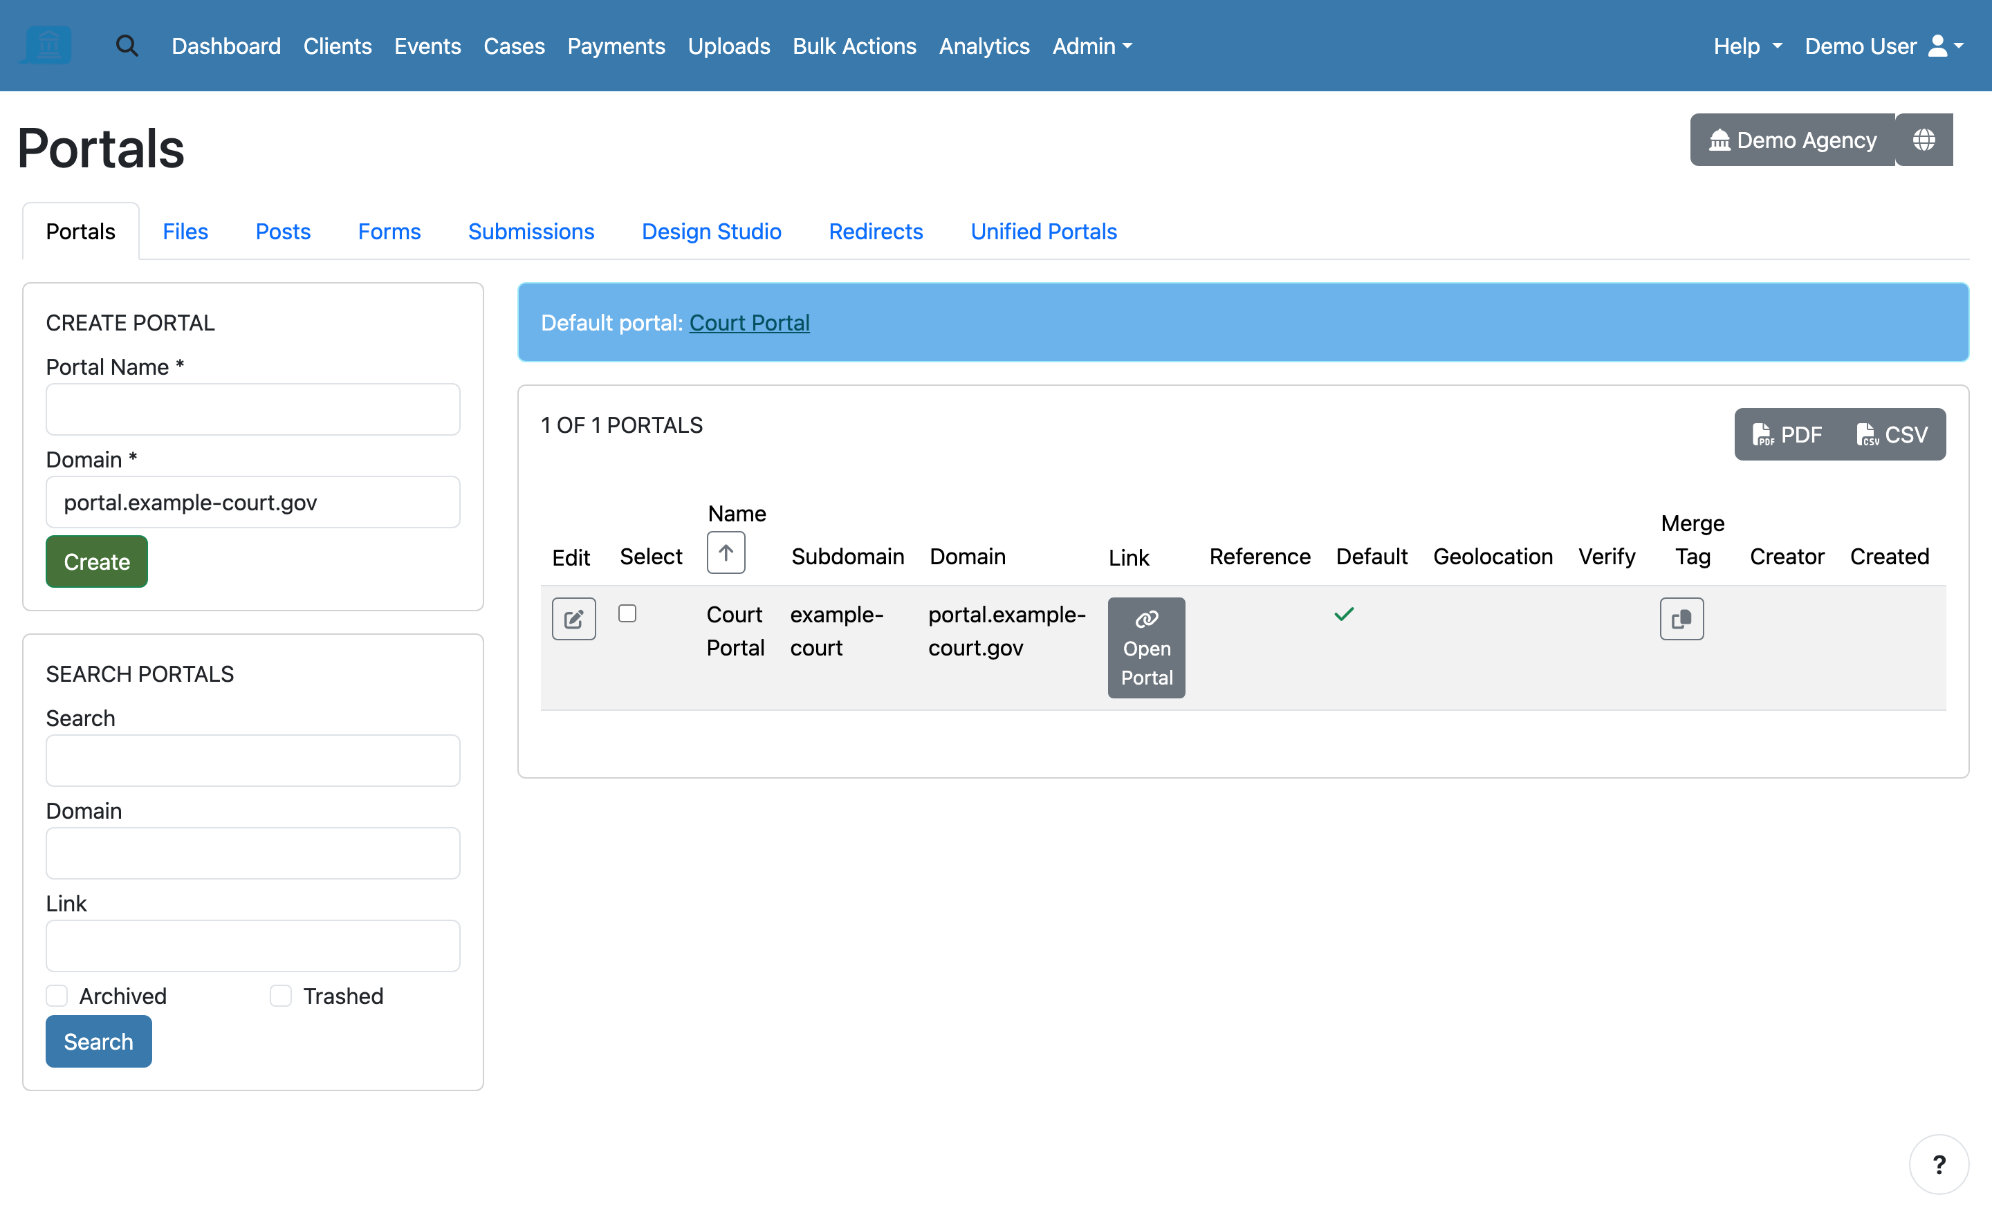
Task: Open the Payments page
Action: click(616, 46)
